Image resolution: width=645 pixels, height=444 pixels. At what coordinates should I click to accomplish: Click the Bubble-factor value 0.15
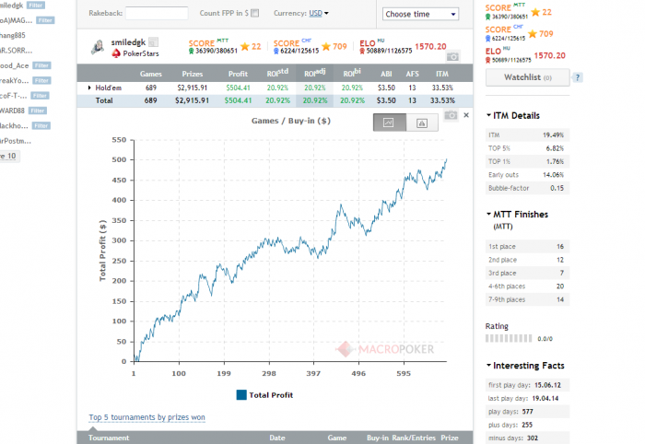pyautogui.click(x=557, y=188)
